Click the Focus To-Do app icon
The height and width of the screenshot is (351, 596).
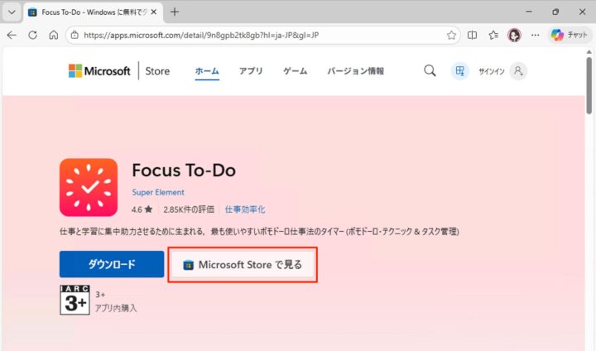[89, 187]
